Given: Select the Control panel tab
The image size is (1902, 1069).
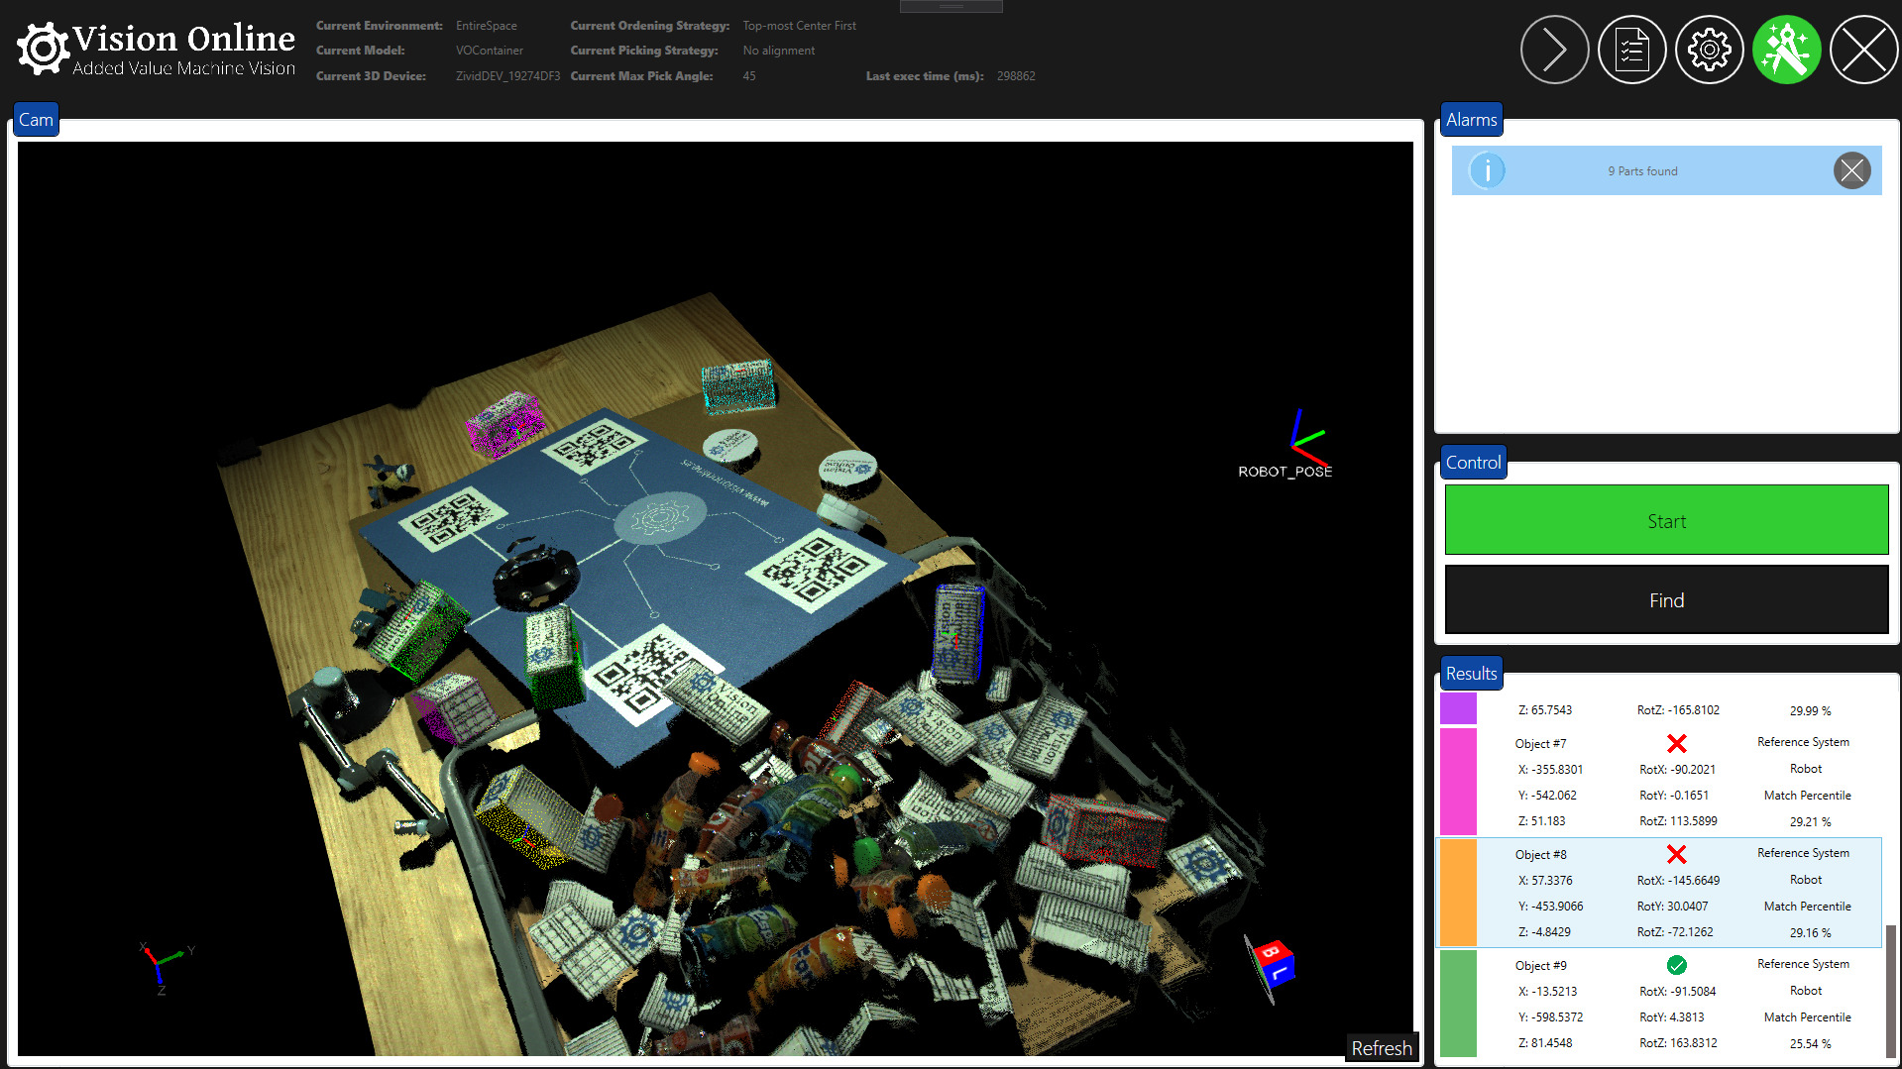Looking at the screenshot, I should (1473, 463).
